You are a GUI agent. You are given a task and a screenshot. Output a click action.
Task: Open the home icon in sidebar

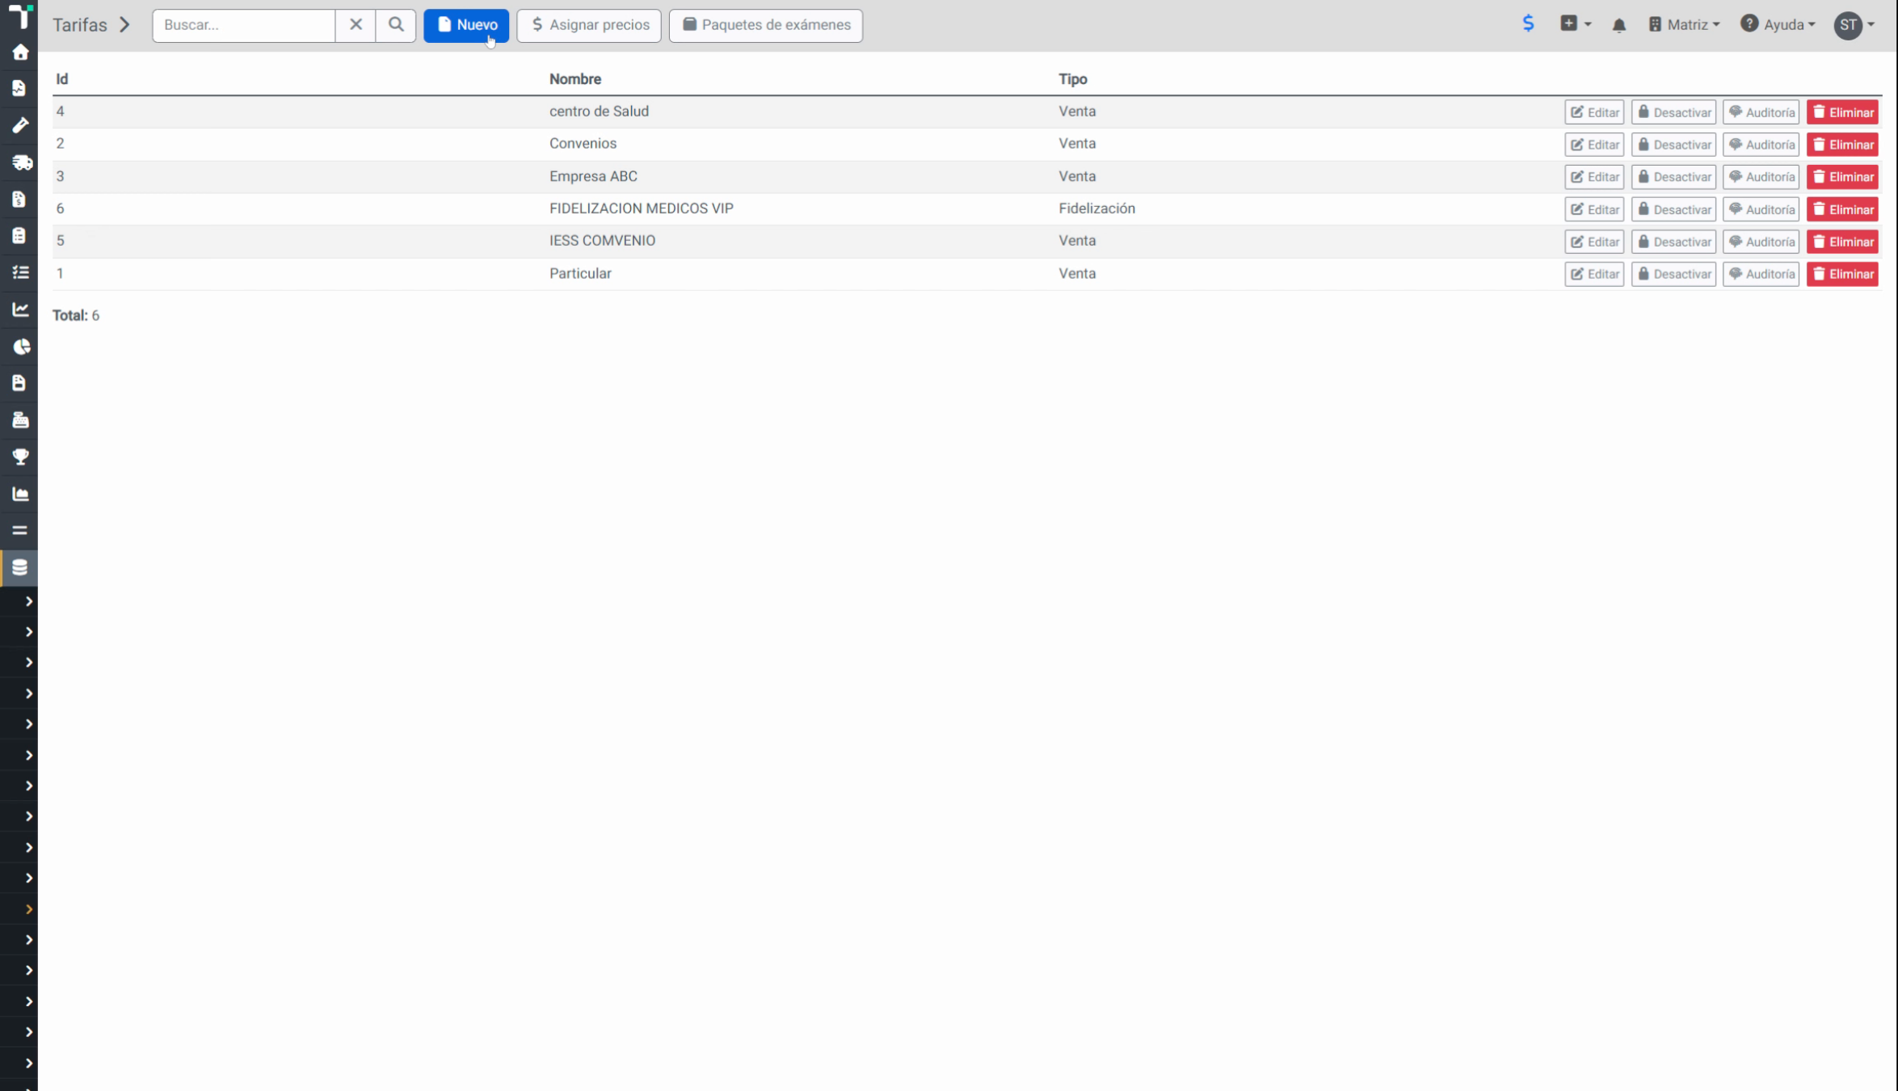pyautogui.click(x=20, y=53)
